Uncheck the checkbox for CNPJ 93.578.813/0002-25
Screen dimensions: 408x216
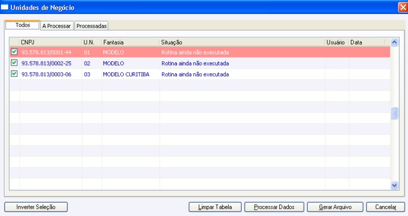click(x=15, y=63)
